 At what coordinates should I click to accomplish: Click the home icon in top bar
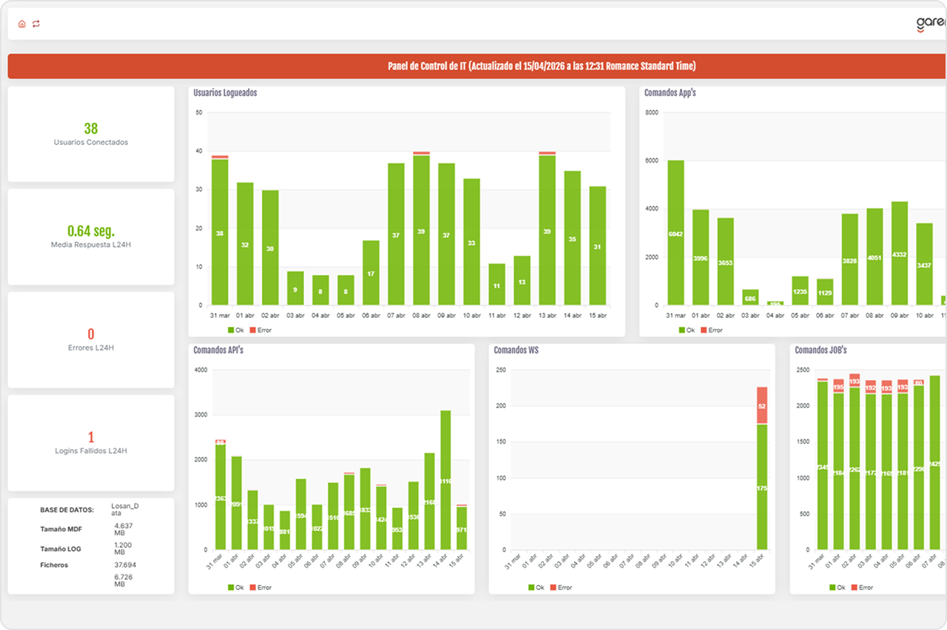click(x=22, y=24)
